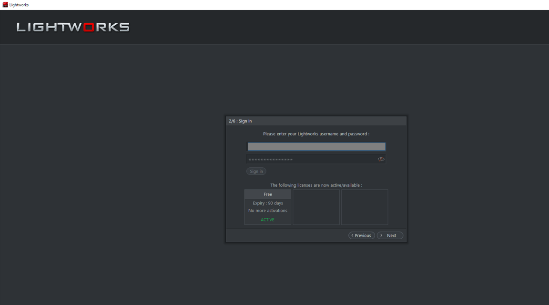Screen dimensions: 549x305
Task: Click the username and password prompt text
Action: tap(316, 134)
